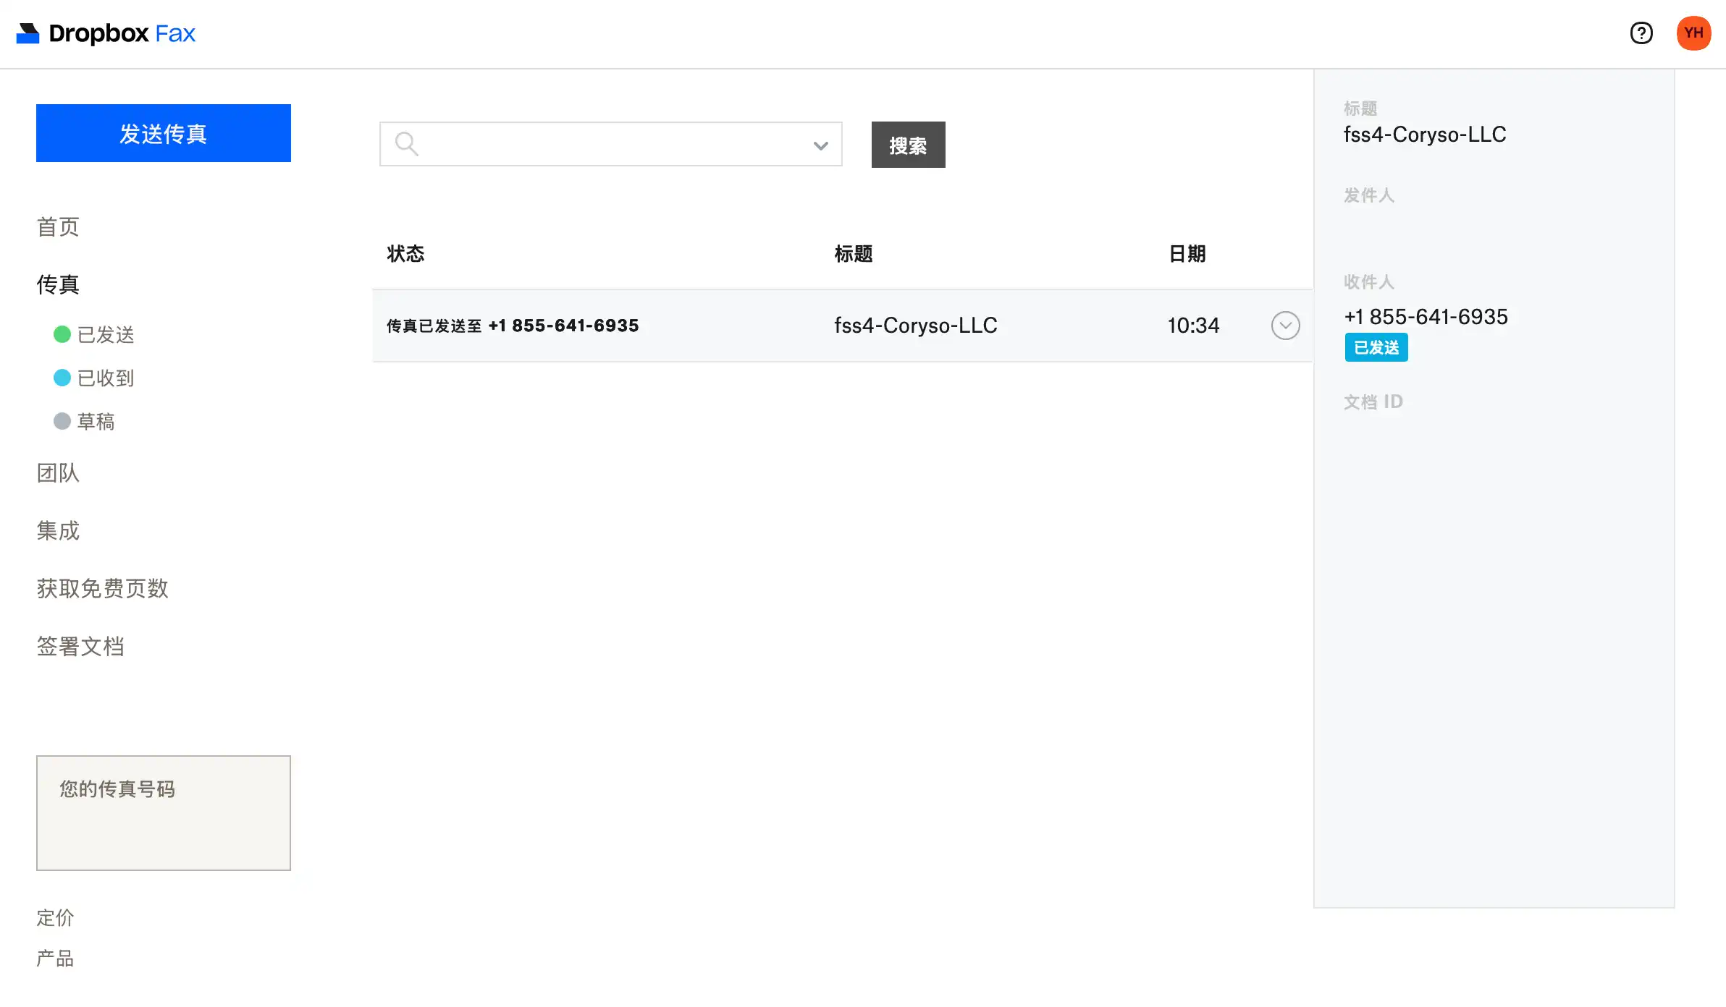Open the YH account avatar menu
This screenshot has height=1007, width=1726.
pos(1693,33)
